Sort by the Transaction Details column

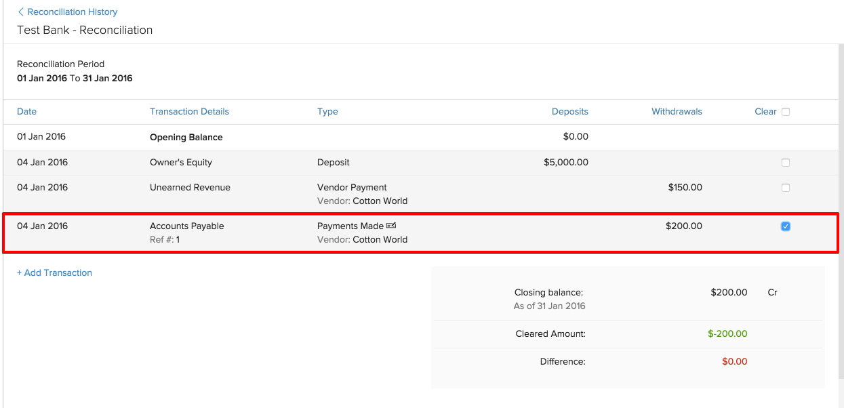point(189,111)
